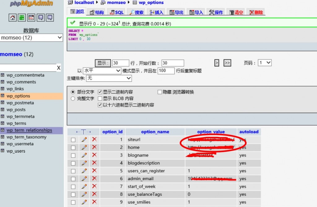This screenshot has width=317, height=207.
Task: Open the wp_posts table link
Action: click(16, 110)
